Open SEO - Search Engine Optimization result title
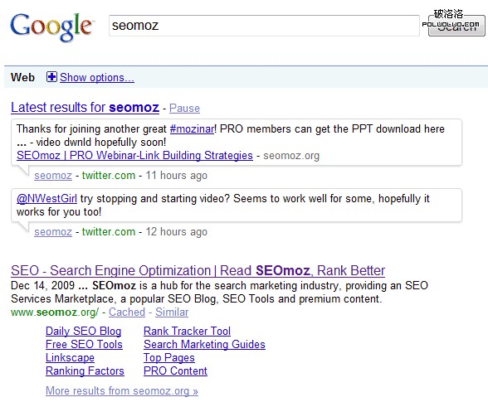This screenshot has width=488, height=402. click(x=198, y=271)
